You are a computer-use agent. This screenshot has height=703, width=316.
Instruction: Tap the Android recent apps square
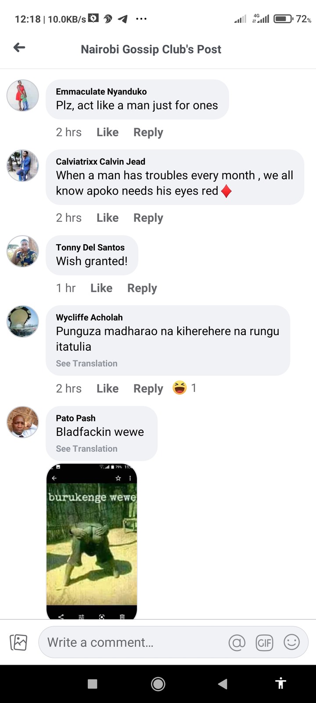(92, 684)
